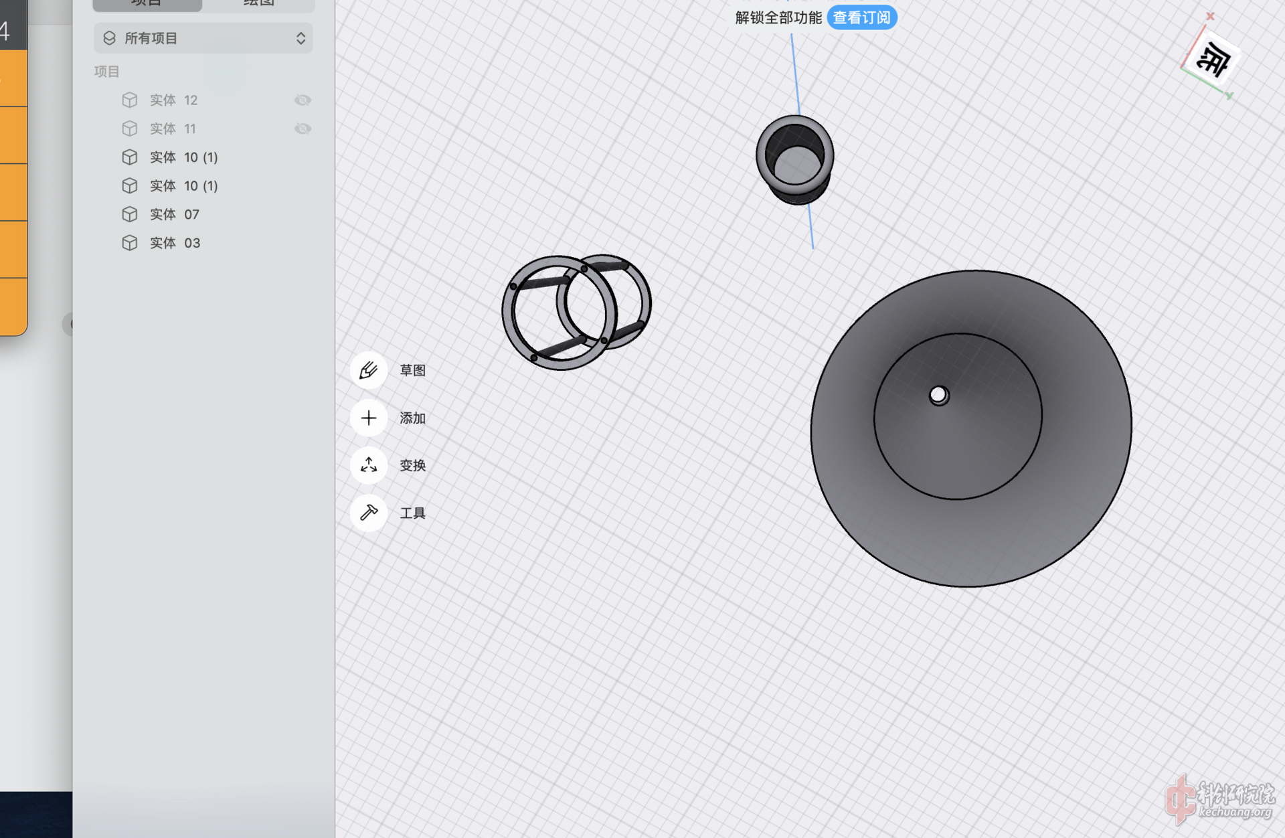Image resolution: width=1285 pixels, height=838 pixels.
Task: Open the 工具 tools hammer icon
Action: click(369, 513)
